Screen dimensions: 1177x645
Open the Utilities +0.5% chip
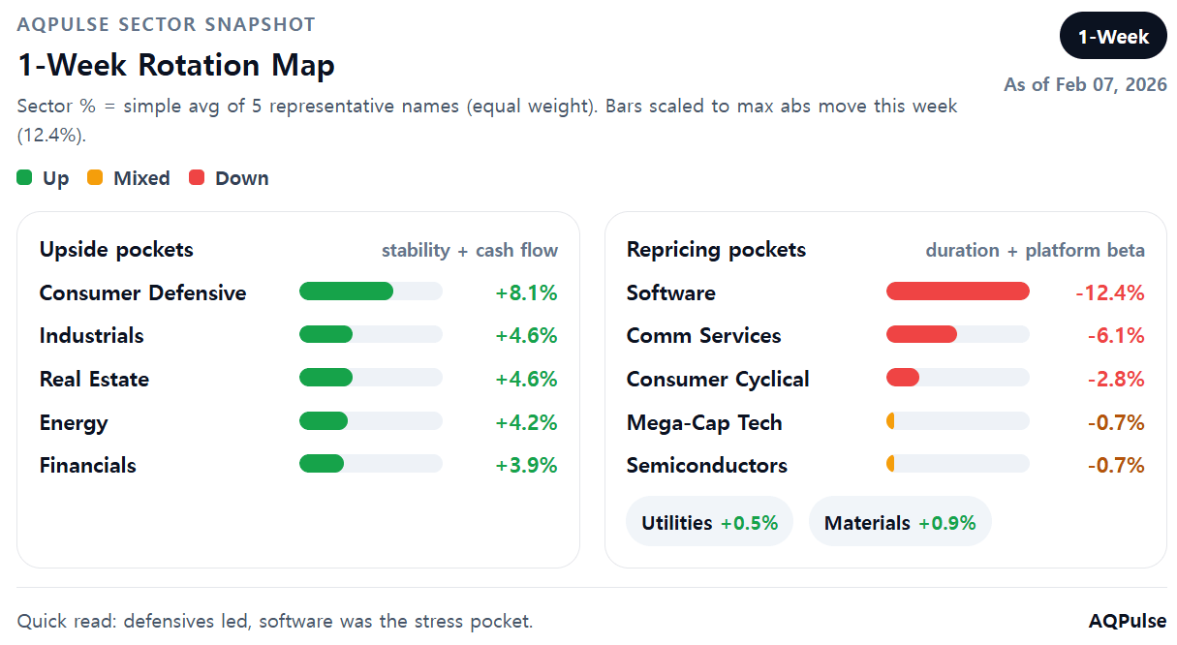[x=710, y=522]
